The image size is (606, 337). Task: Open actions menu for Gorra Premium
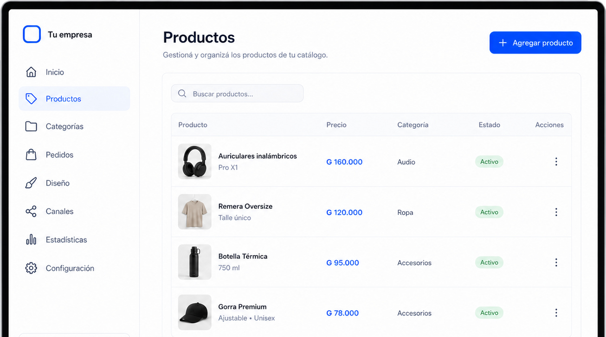coord(556,313)
